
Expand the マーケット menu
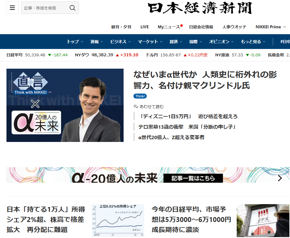(150, 42)
